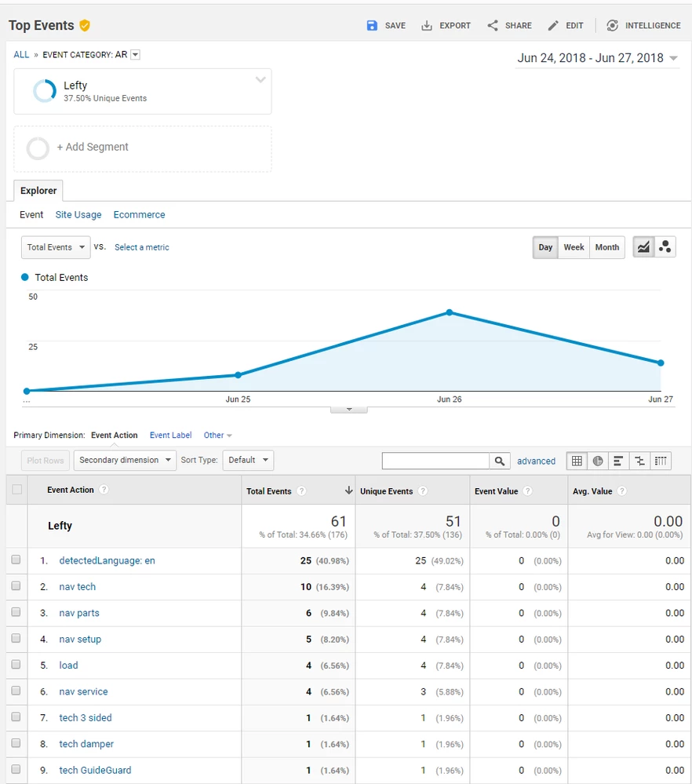Click the Add Segment box

point(143,148)
